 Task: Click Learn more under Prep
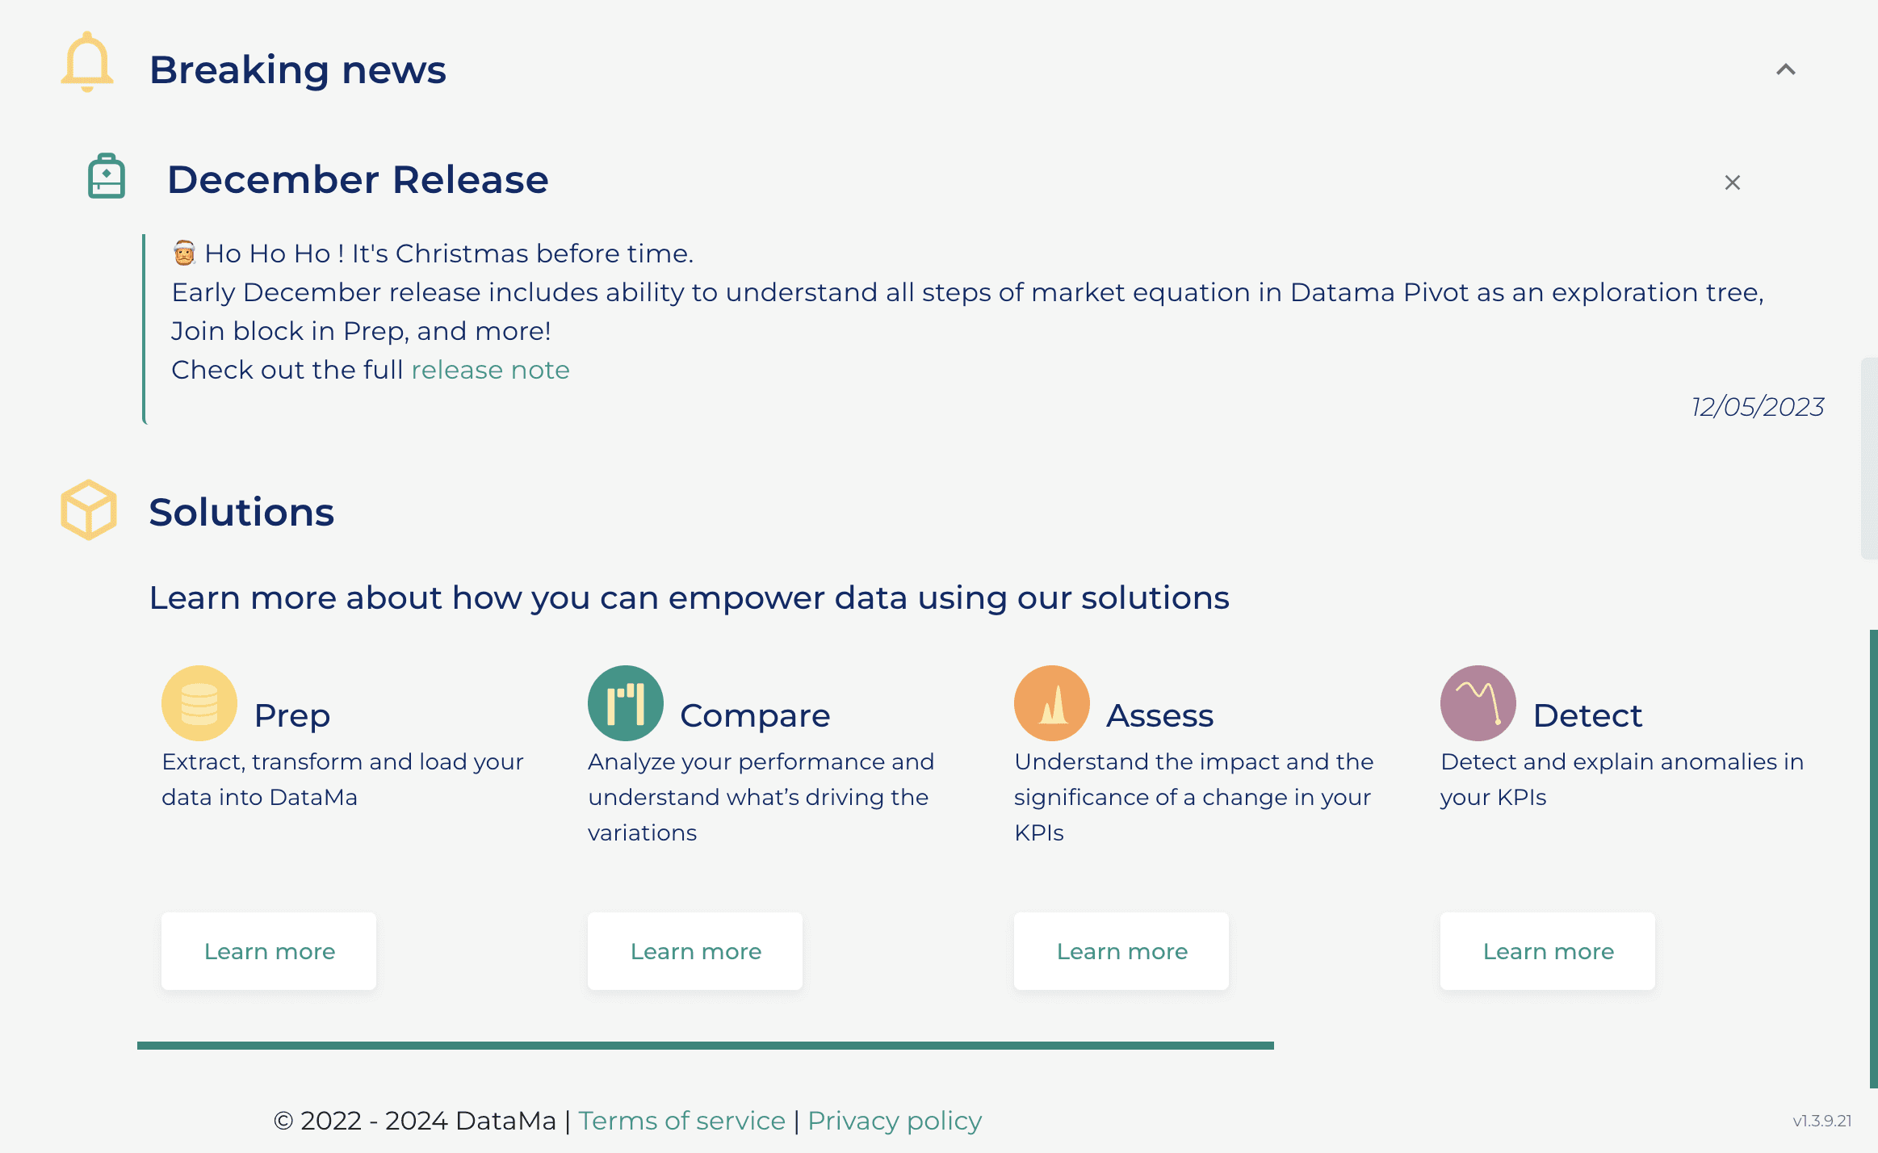[x=269, y=951]
